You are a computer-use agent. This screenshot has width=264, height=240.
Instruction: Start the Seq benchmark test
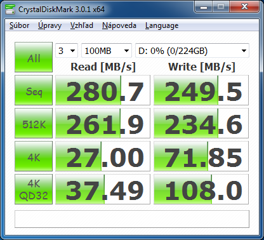[34, 90]
